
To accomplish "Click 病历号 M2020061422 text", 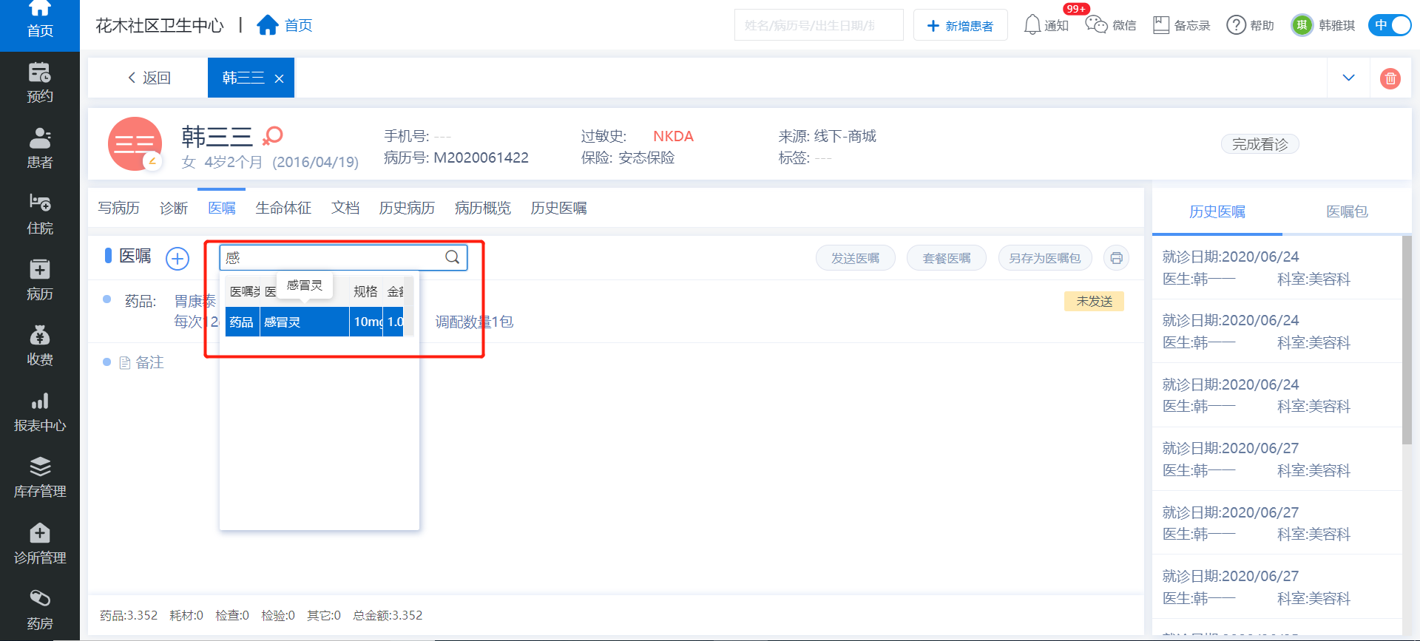I will [456, 157].
